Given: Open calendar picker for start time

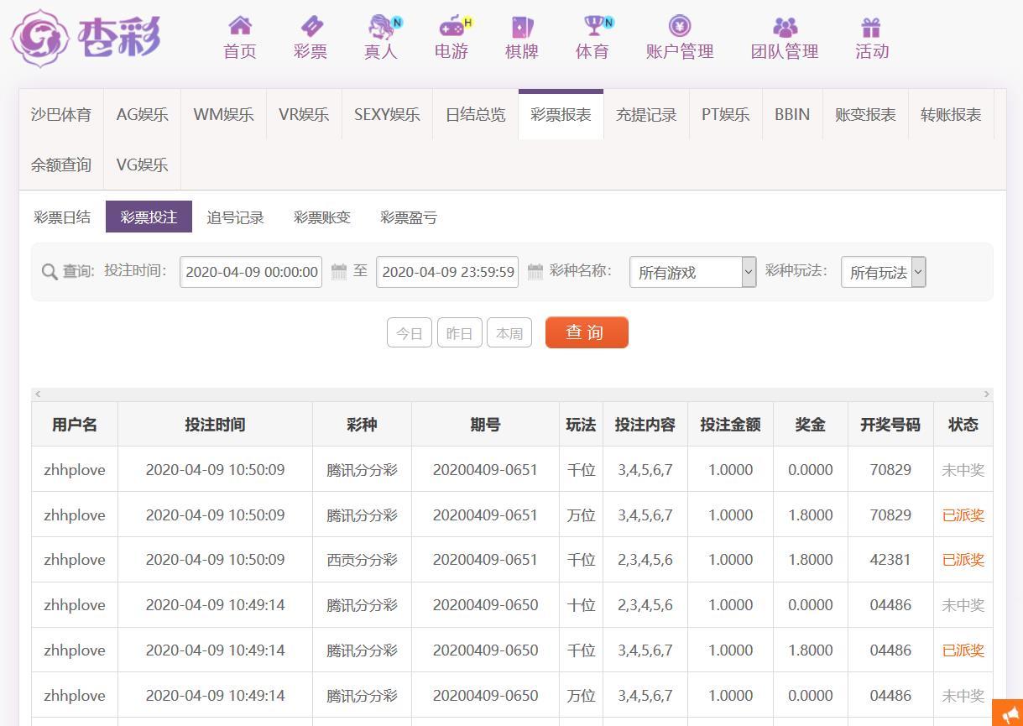Looking at the screenshot, I should pyautogui.click(x=339, y=272).
